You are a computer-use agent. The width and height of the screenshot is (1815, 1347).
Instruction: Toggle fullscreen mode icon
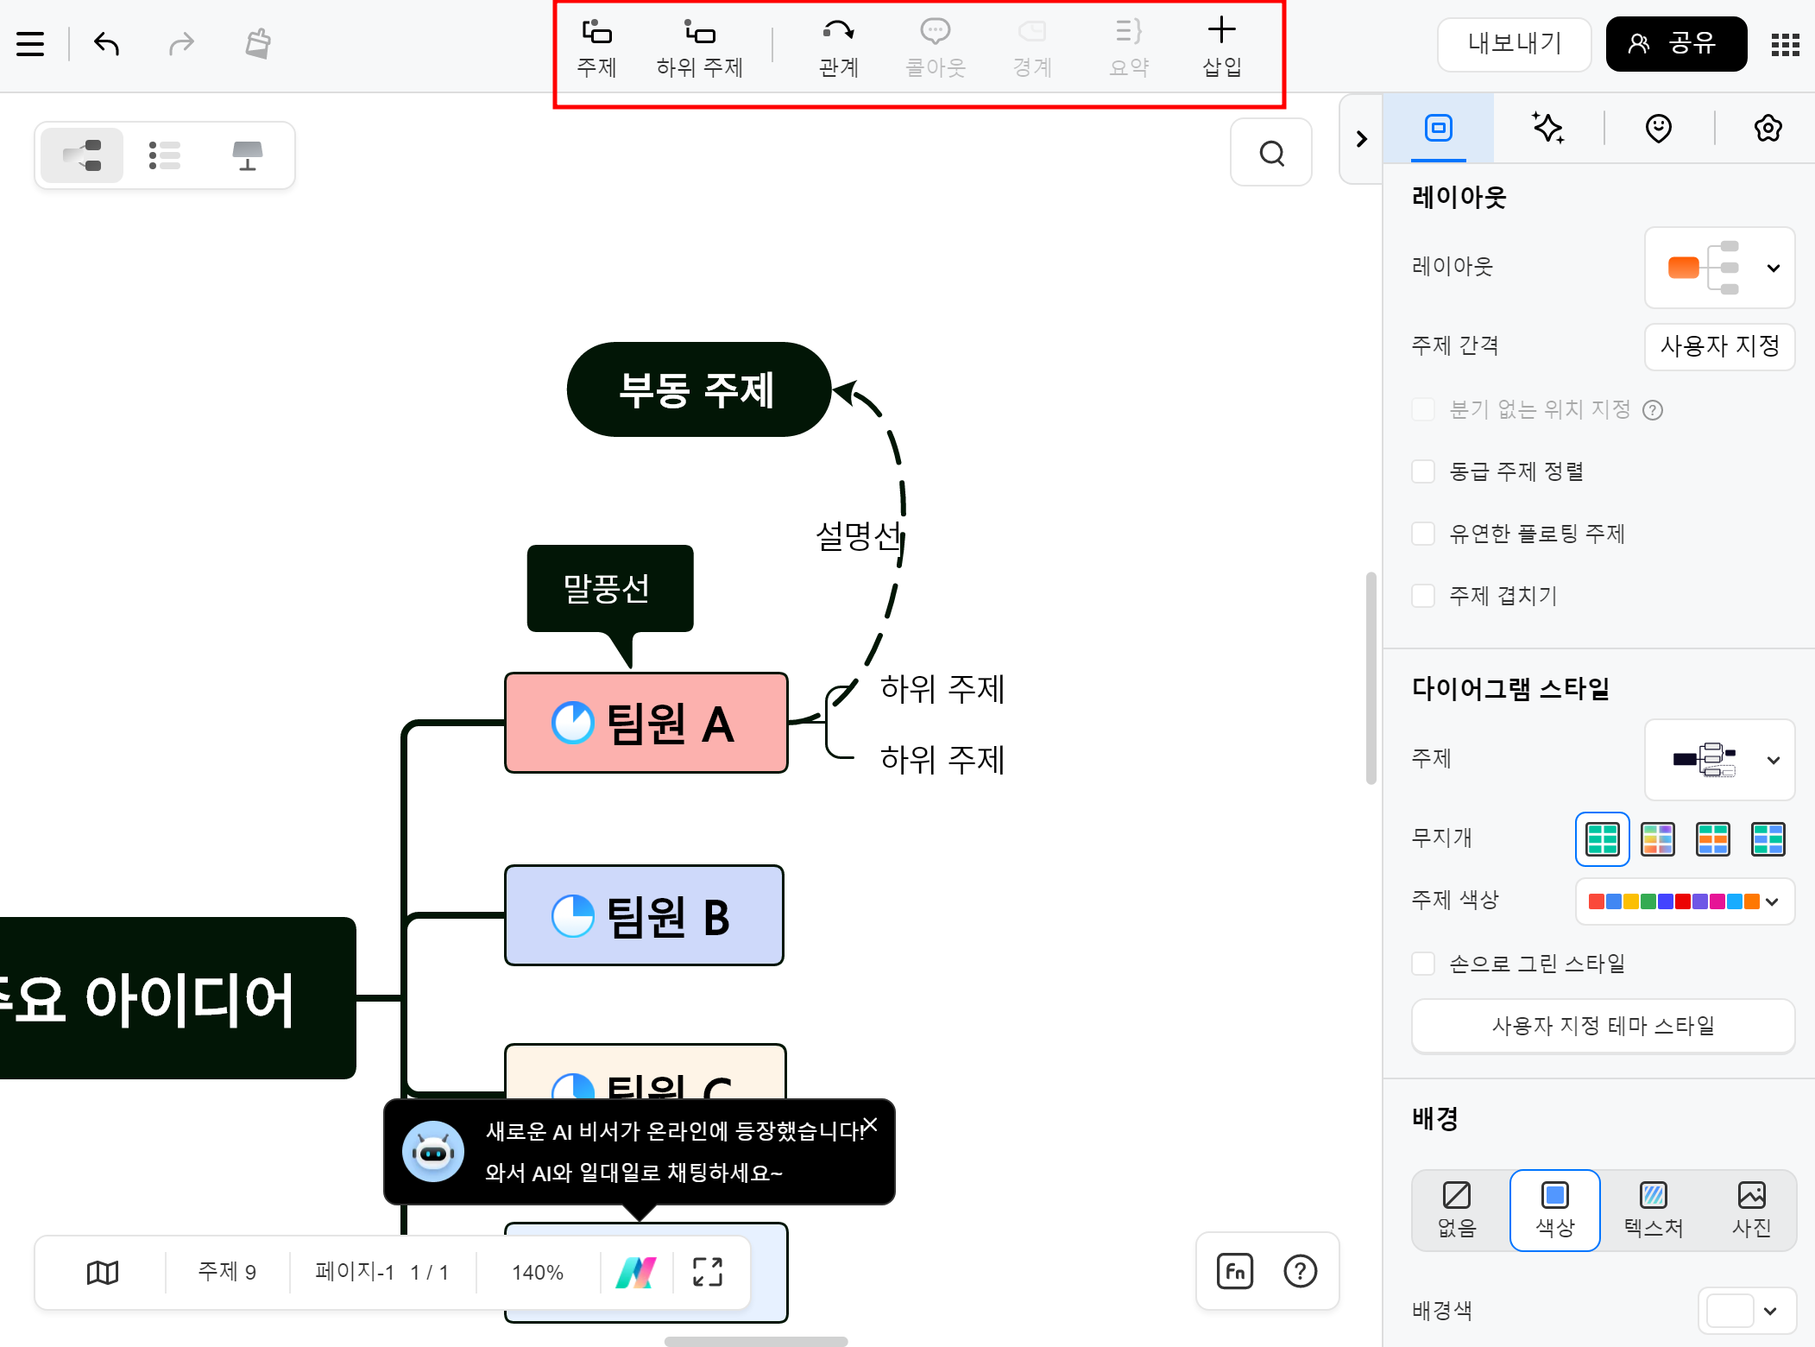(708, 1272)
